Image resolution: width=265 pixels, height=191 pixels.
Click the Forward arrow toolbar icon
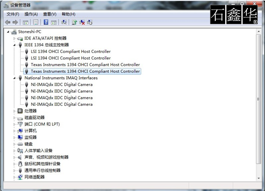15,22
